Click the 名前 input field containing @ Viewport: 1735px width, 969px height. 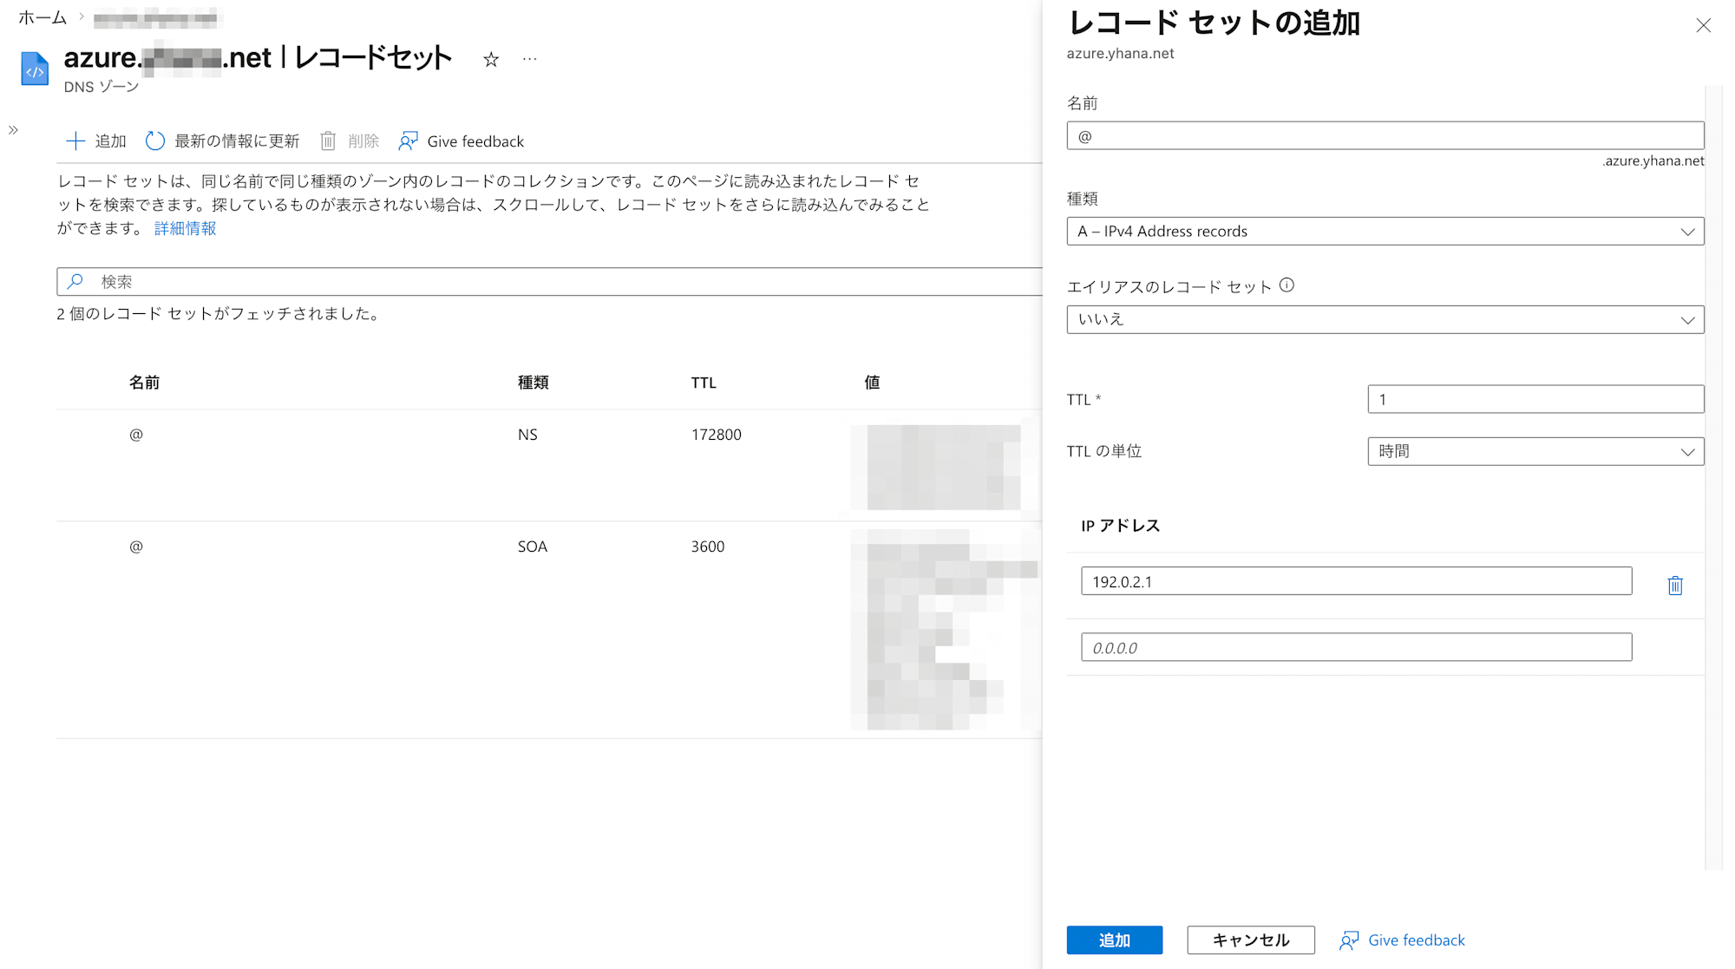[1385, 135]
